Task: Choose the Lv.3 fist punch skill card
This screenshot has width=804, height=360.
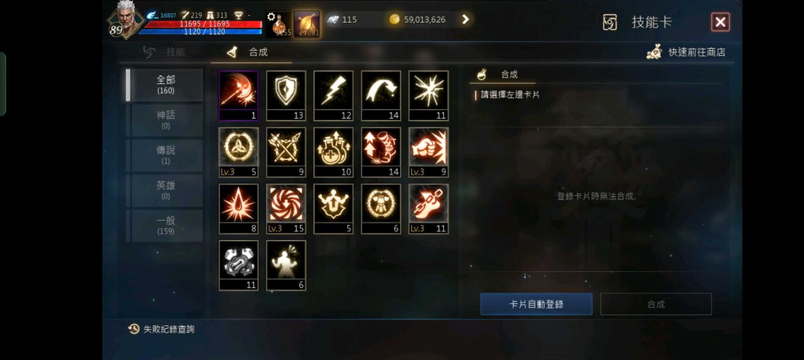Action: (x=429, y=152)
